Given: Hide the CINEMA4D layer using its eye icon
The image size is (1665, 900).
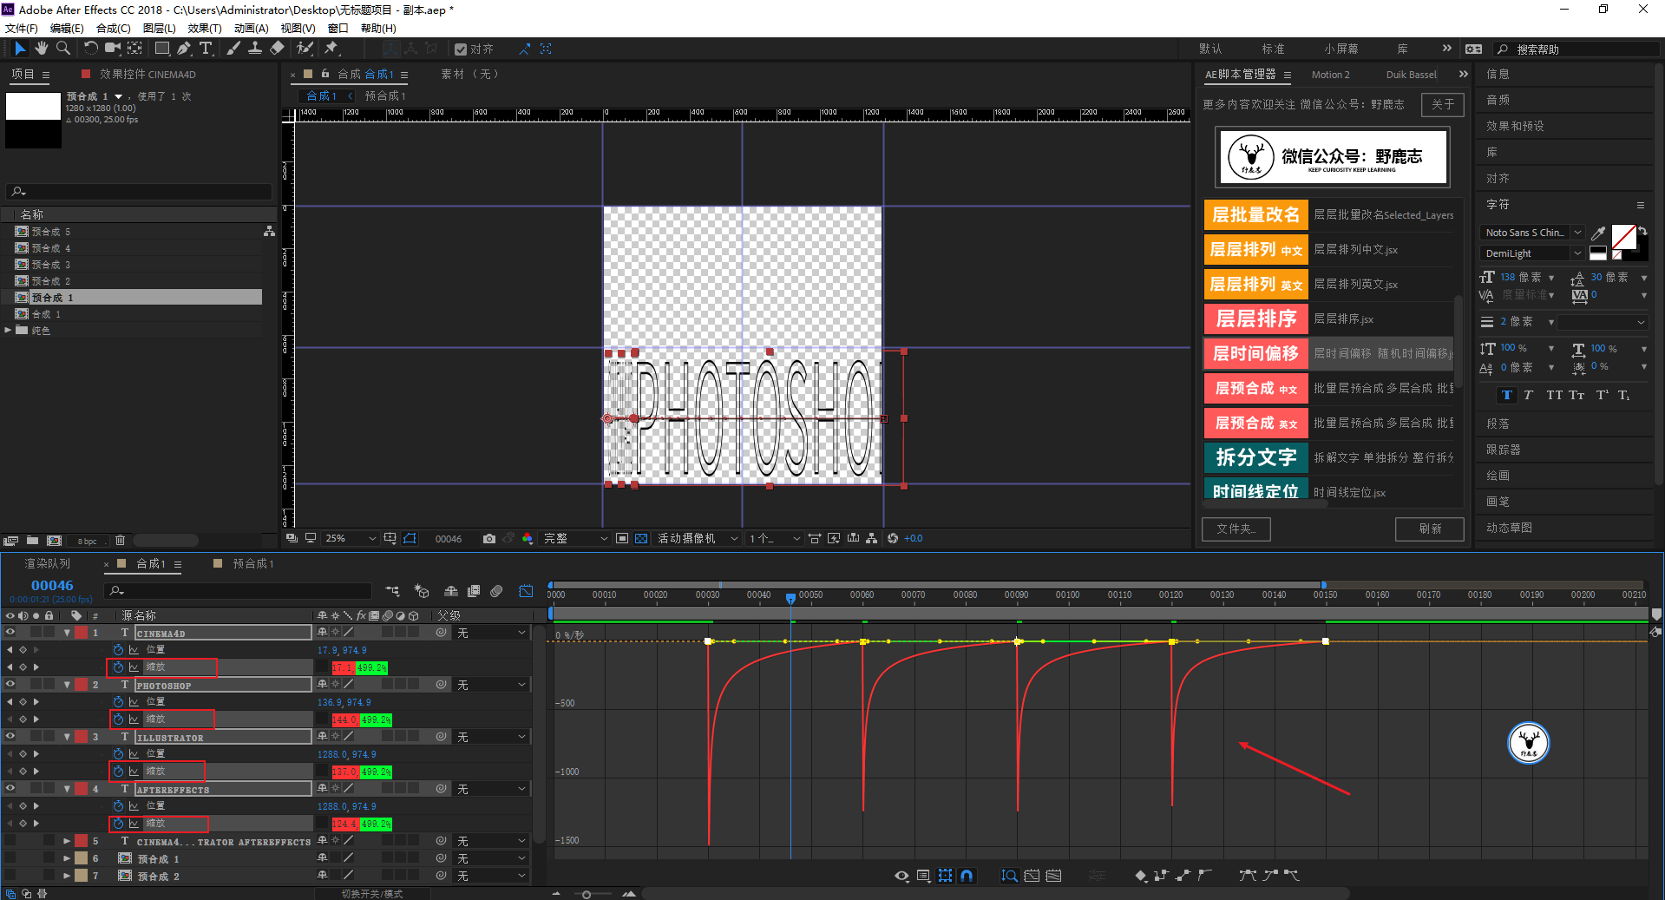Looking at the screenshot, I should click(10, 633).
